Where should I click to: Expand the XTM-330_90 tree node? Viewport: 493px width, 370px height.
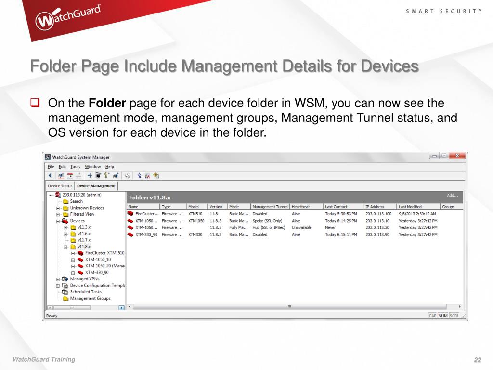(x=73, y=273)
